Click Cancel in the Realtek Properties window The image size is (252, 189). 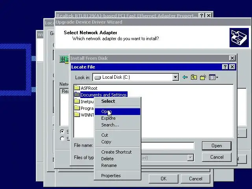click(195, 179)
